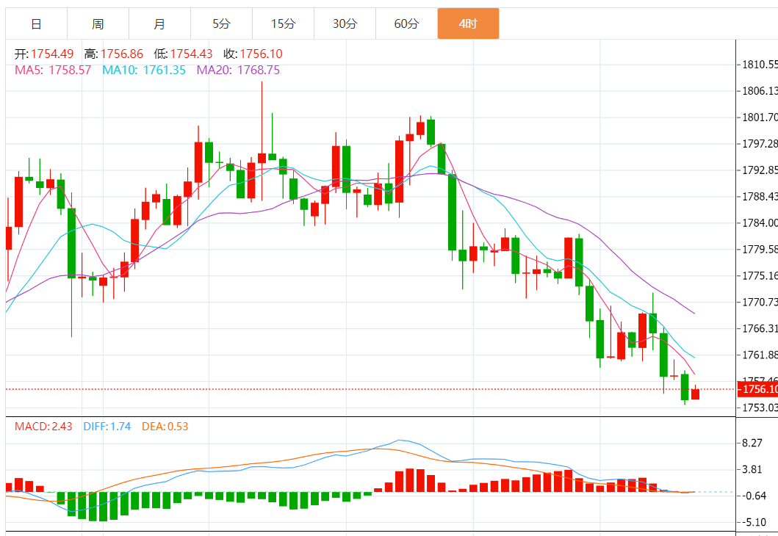Click the 1775.16 price axis label

[759, 275]
